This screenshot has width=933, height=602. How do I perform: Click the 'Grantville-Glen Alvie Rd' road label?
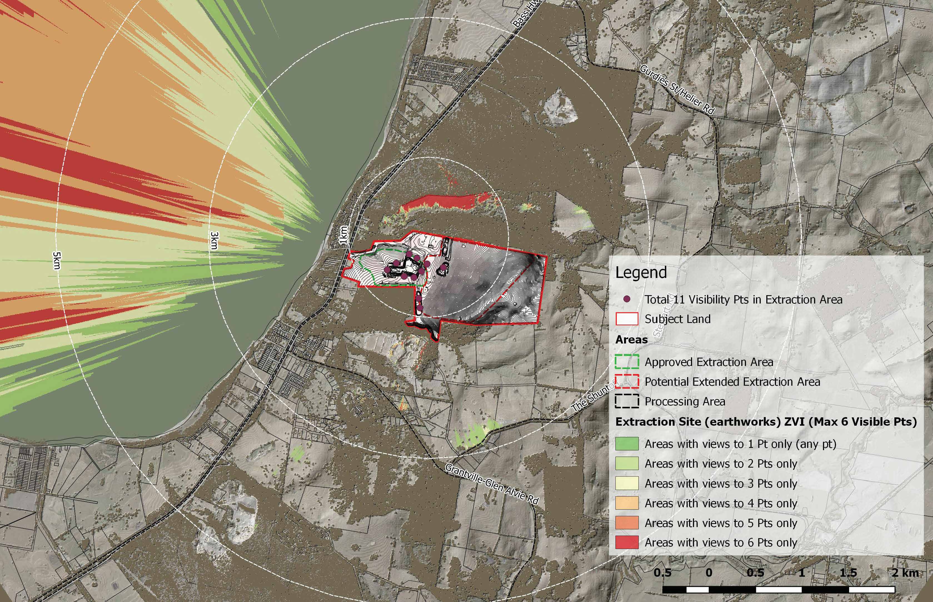pos(492,484)
